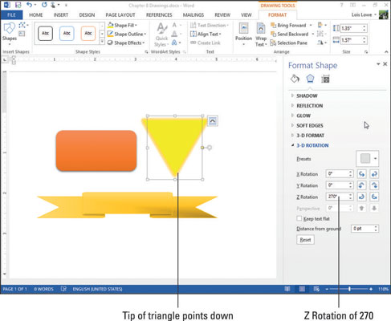The height and width of the screenshot is (321, 391).
Task: Click the Position icon in Arrange group
Action: (x=243, y=35)
